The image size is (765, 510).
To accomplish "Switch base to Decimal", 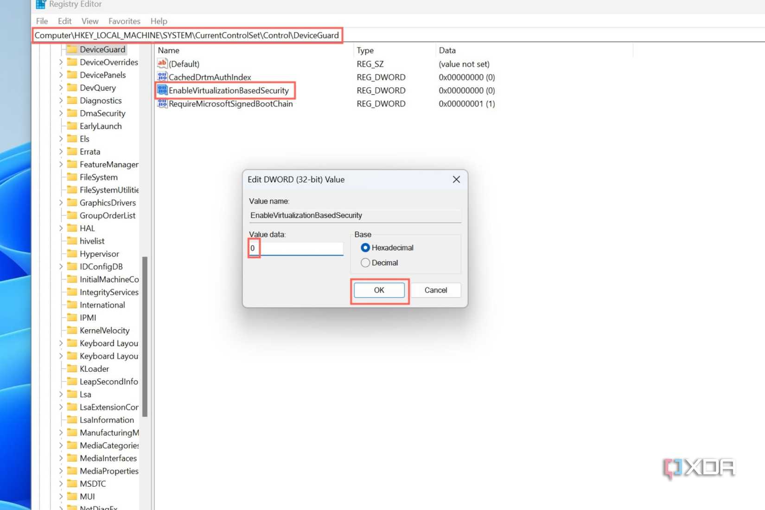I will [365, 262].
